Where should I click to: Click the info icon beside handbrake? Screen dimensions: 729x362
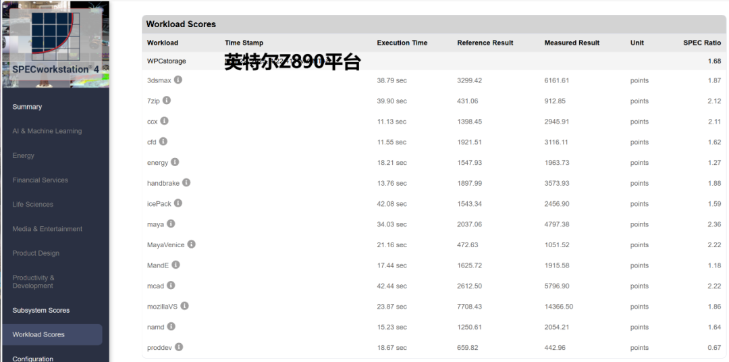(x=186, y=183)
